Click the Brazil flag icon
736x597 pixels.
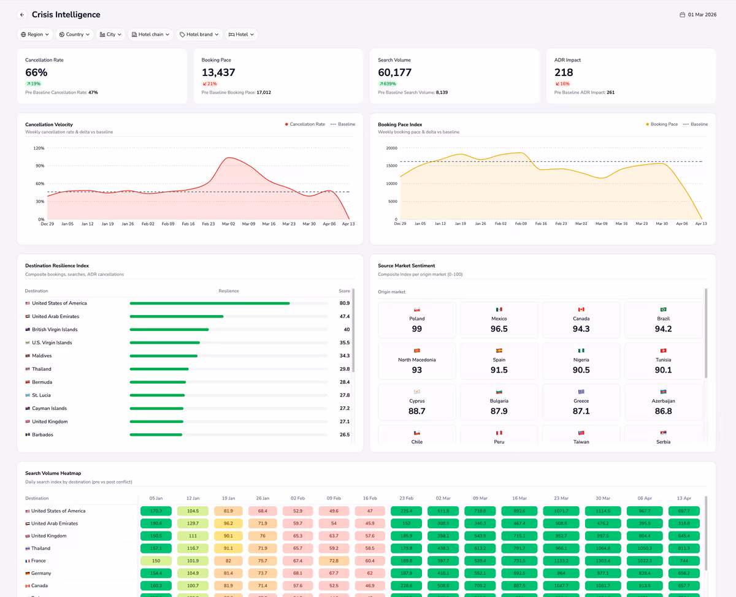point(664,310)
